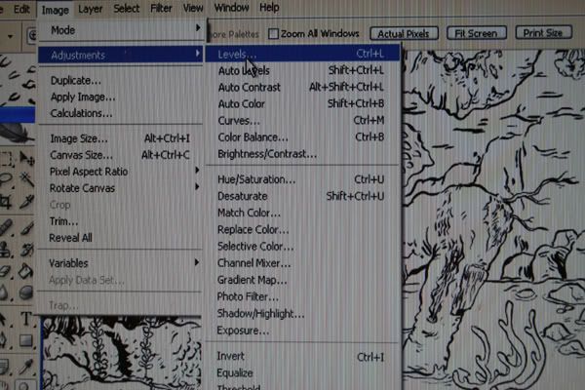Image resolution: width=585 pixels, height=390 pixels.
Task: Choose Invert from Adjustments submenu
Action: pyautogui.click(x=302, y=357)
